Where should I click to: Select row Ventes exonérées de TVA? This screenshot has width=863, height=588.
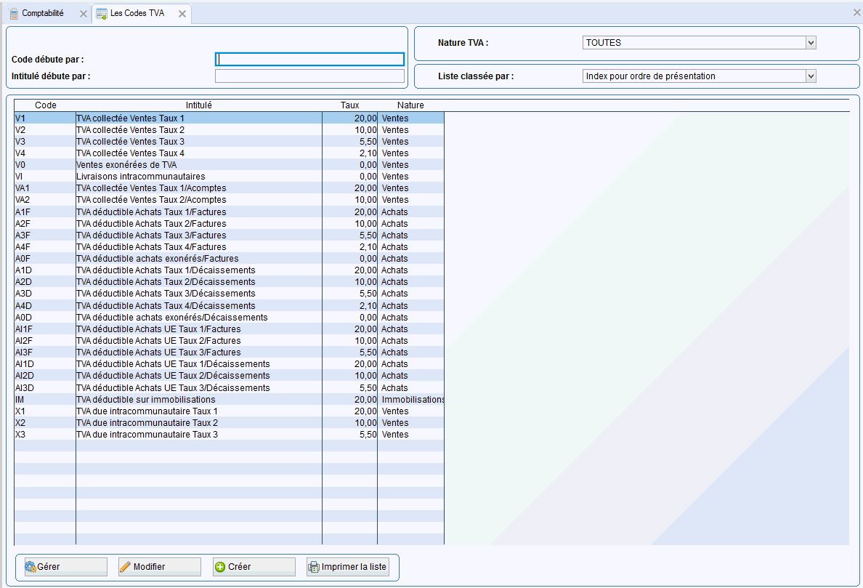point(229,164)
